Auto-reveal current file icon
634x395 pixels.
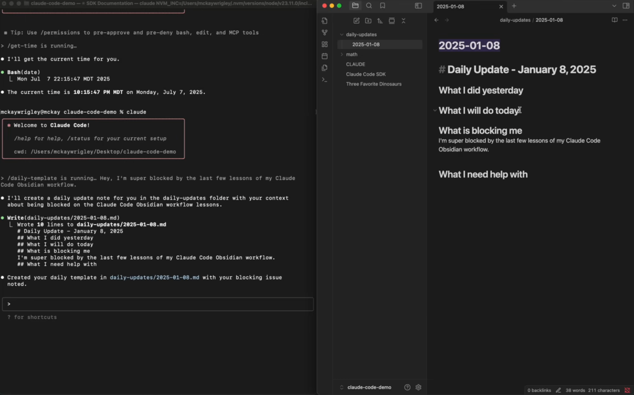(x=392, y=21)
